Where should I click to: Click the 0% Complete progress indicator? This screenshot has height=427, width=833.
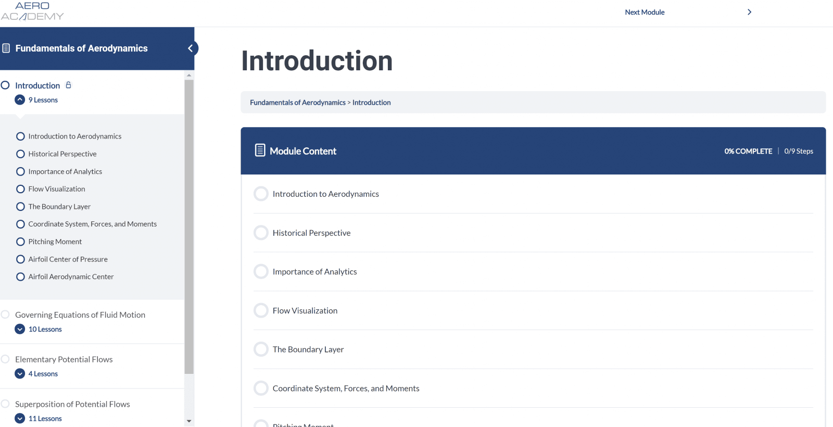[x=748, y=151]
